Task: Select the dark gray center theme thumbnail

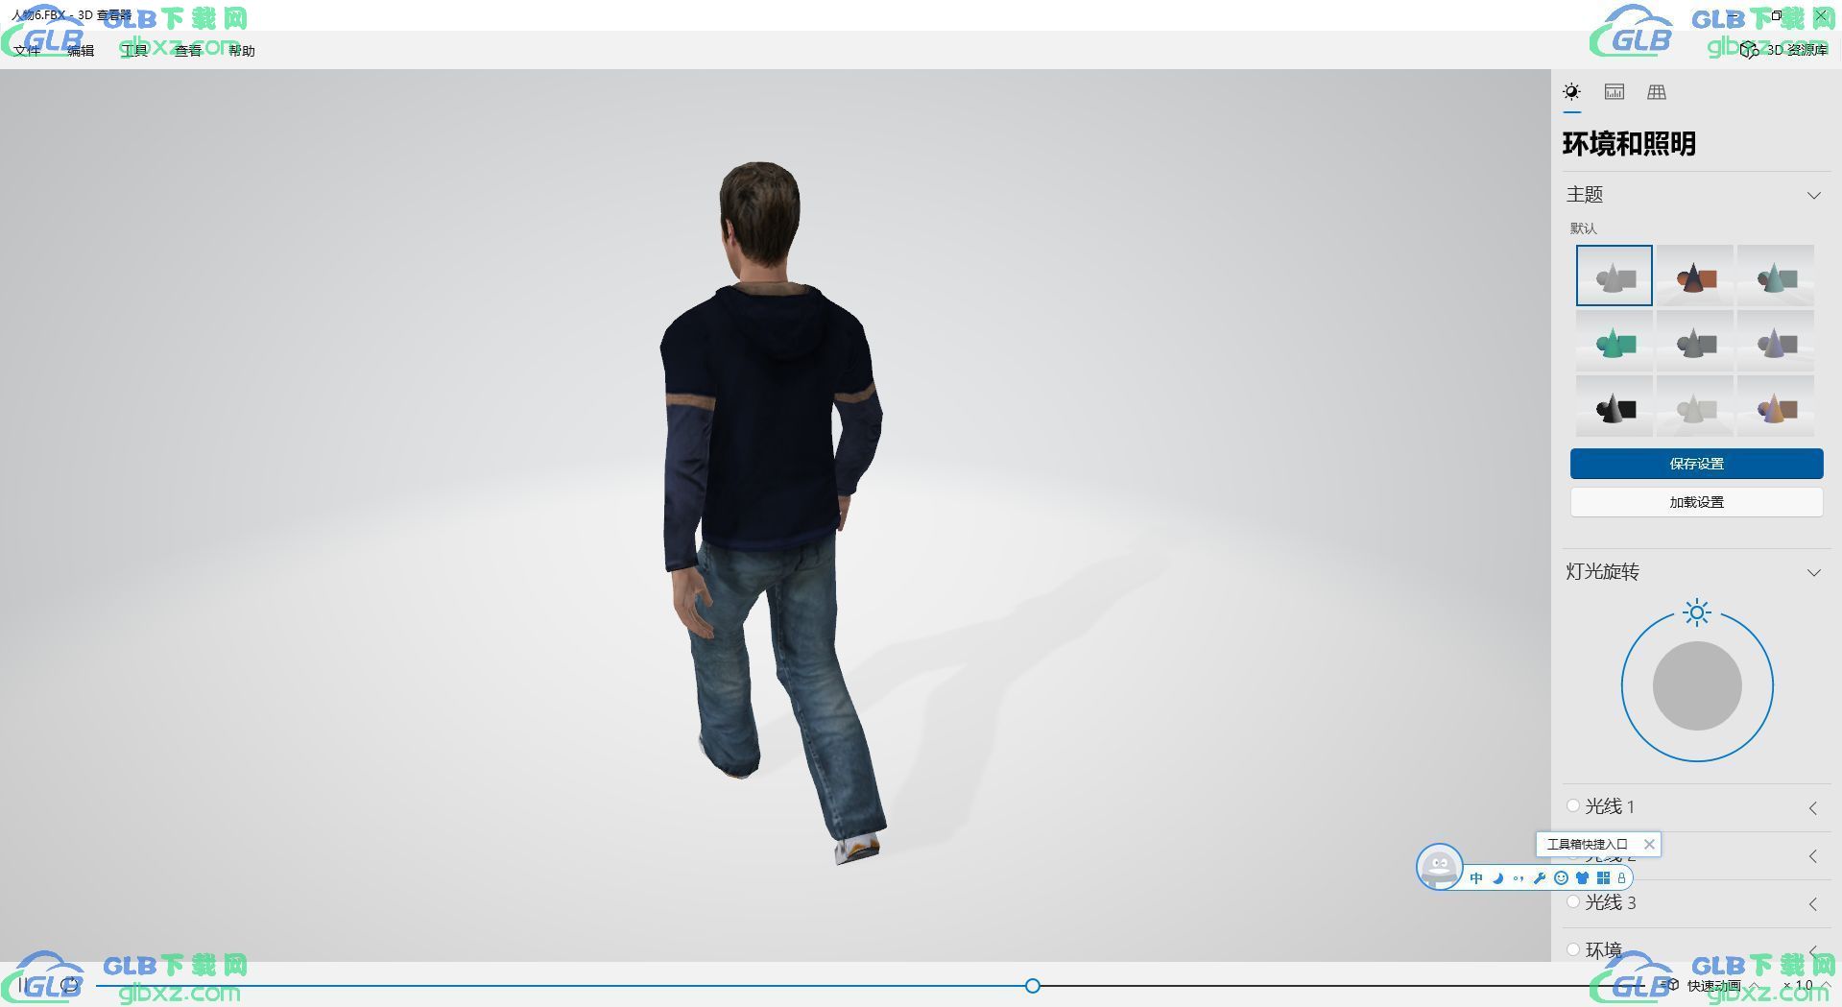Action: tap(1695, 341)
